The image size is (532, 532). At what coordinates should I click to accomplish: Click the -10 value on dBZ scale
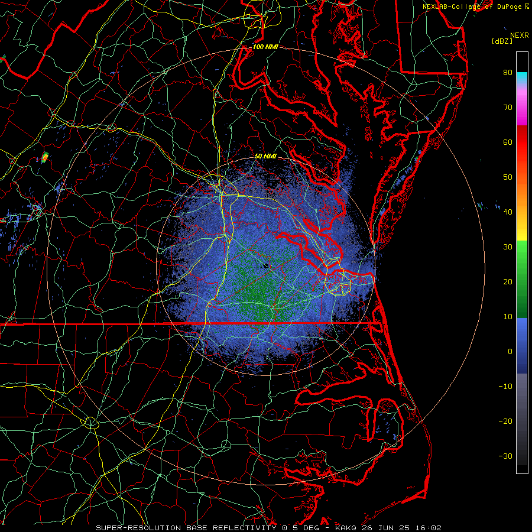pyautogui.click(x=505, y=387)
